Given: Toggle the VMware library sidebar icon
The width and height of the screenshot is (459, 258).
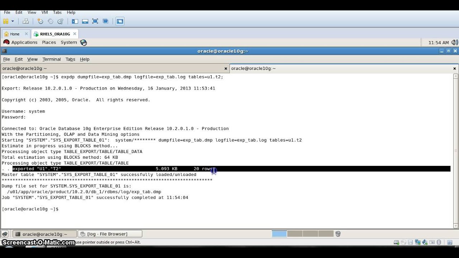Looking at the screenshot, I should pos(75,21).
